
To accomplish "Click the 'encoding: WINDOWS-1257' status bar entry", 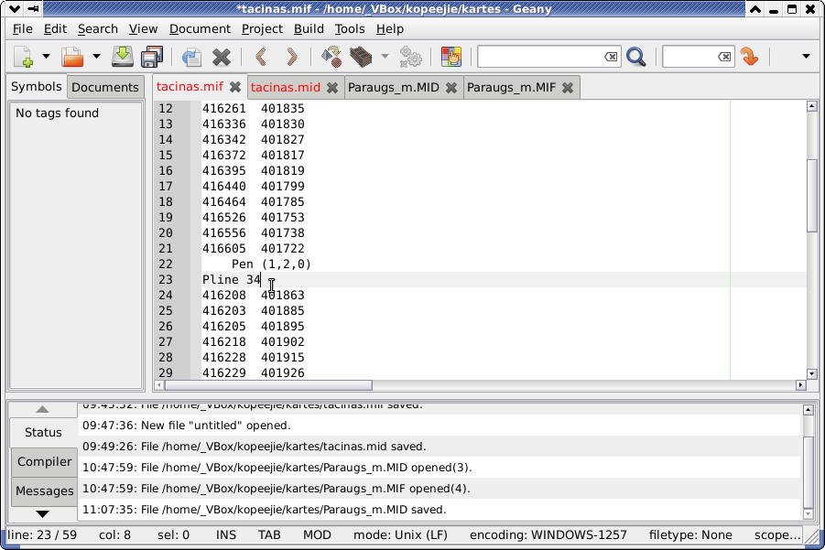I will tap(548, 535).
